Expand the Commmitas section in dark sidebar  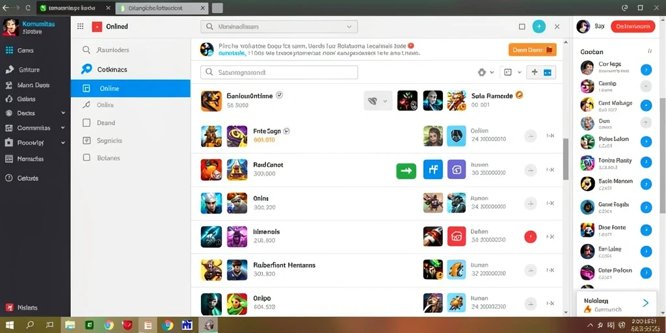tap(63, 127)
